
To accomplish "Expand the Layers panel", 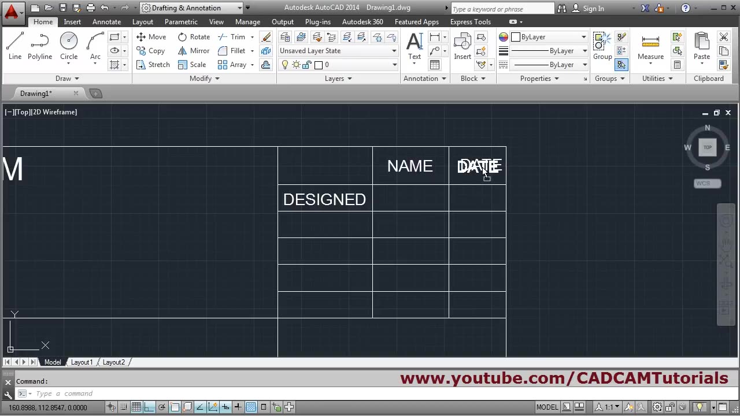I will tap(338, 79).
